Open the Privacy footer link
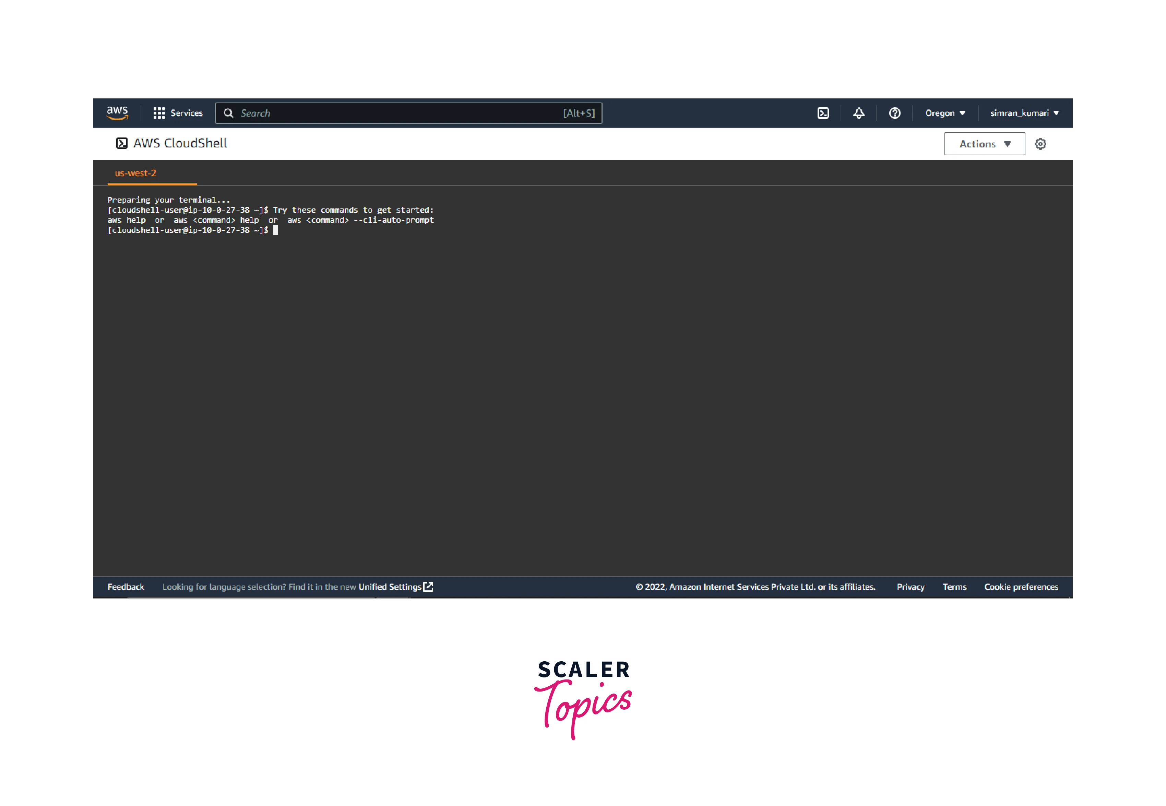 point(911,587)
